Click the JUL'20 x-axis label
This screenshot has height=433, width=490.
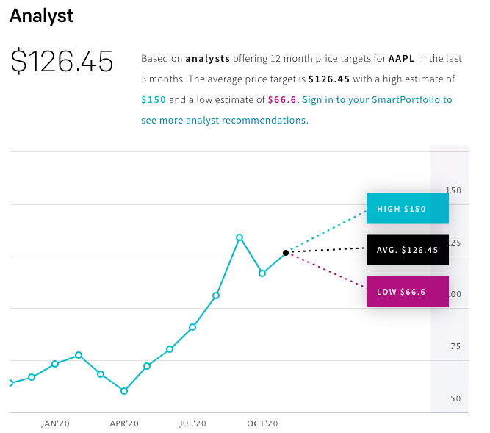pos(192,423)
